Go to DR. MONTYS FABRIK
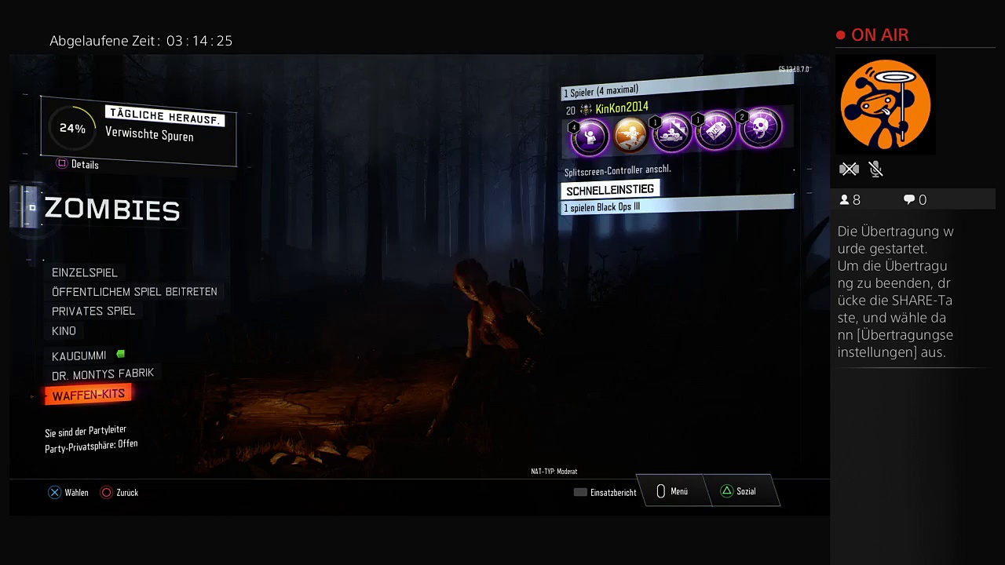The image size is (1005, 565). [x=103, y=374]
